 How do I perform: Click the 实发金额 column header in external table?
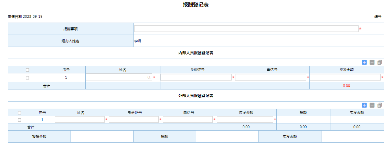point(357,113)
